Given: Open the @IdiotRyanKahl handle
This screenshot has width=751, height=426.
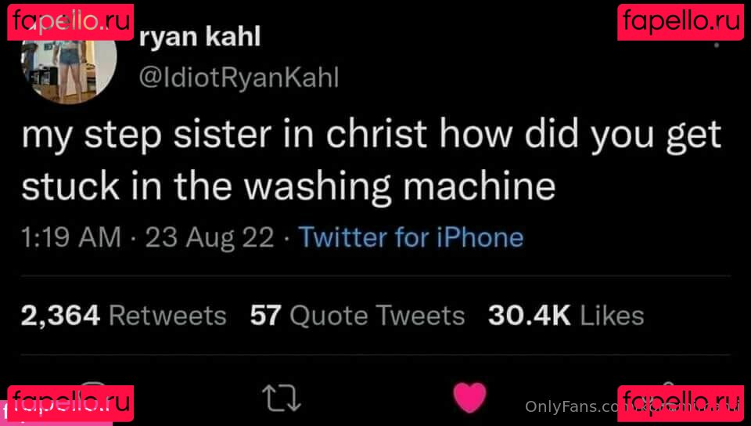Looking at the screenshot, I should click(x=239, y=78).
